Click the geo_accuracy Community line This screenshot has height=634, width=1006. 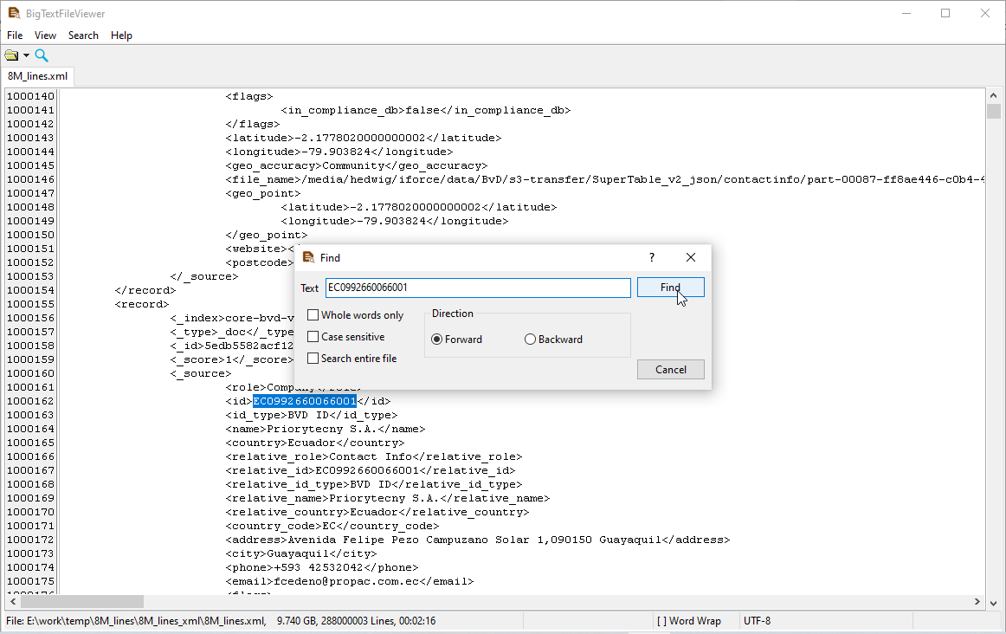pyautogui.click(x=356, y=165)
